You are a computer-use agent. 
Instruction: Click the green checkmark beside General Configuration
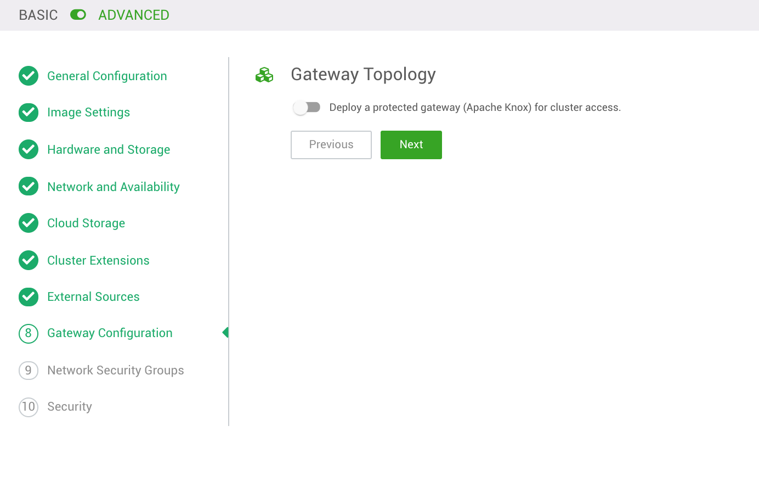(x=29, y=76)
